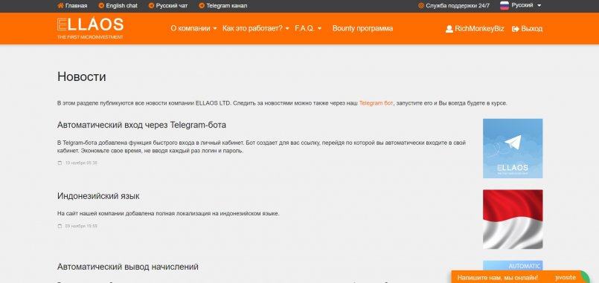
Task: Click the home icon beside Главная
Action: pyautogui.click(x=60, y=6)
